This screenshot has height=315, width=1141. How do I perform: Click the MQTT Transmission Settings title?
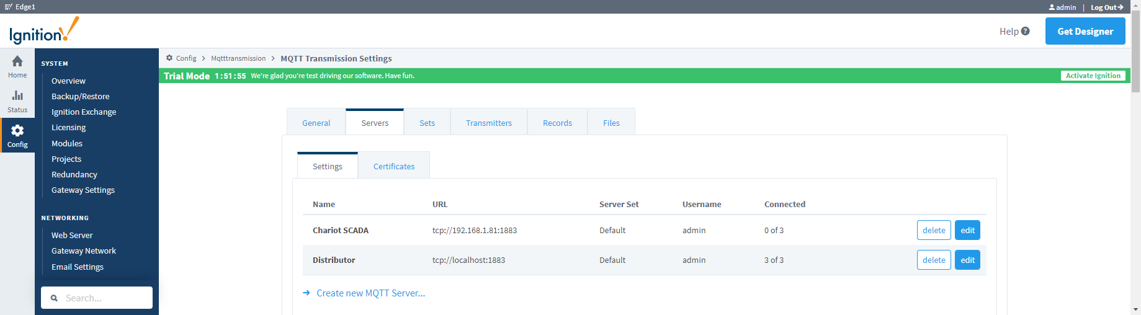tap(336, 58)
